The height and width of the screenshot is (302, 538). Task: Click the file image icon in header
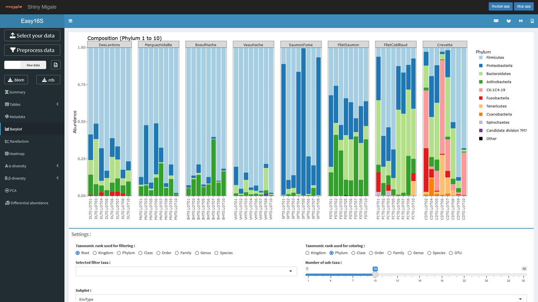pyautogui.click(x=532, y=21)
